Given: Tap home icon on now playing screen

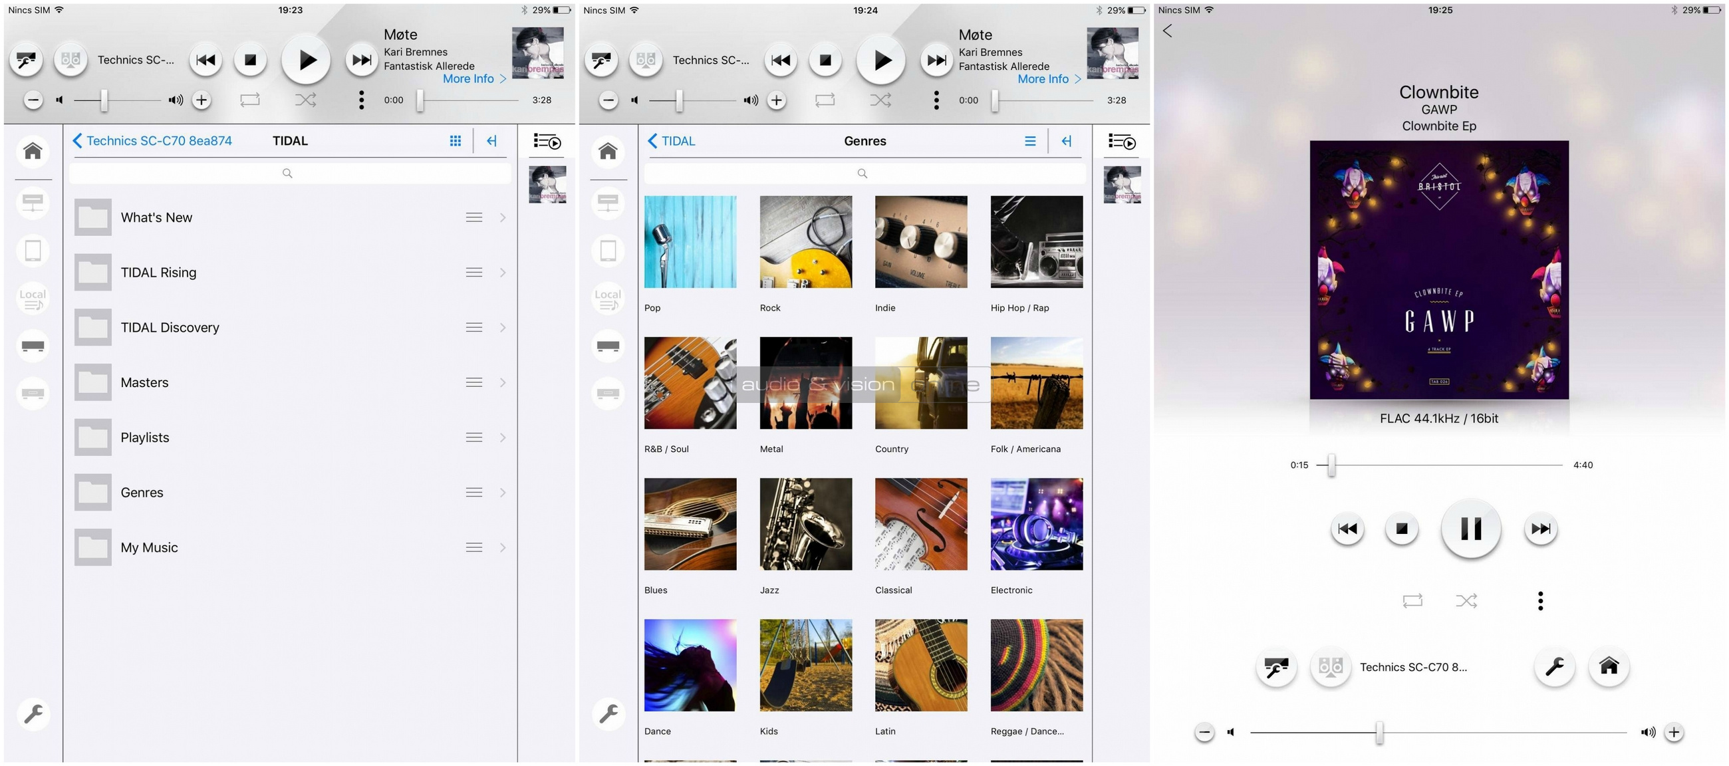Looking at the screenshot, I should (x=1609, y=667).
